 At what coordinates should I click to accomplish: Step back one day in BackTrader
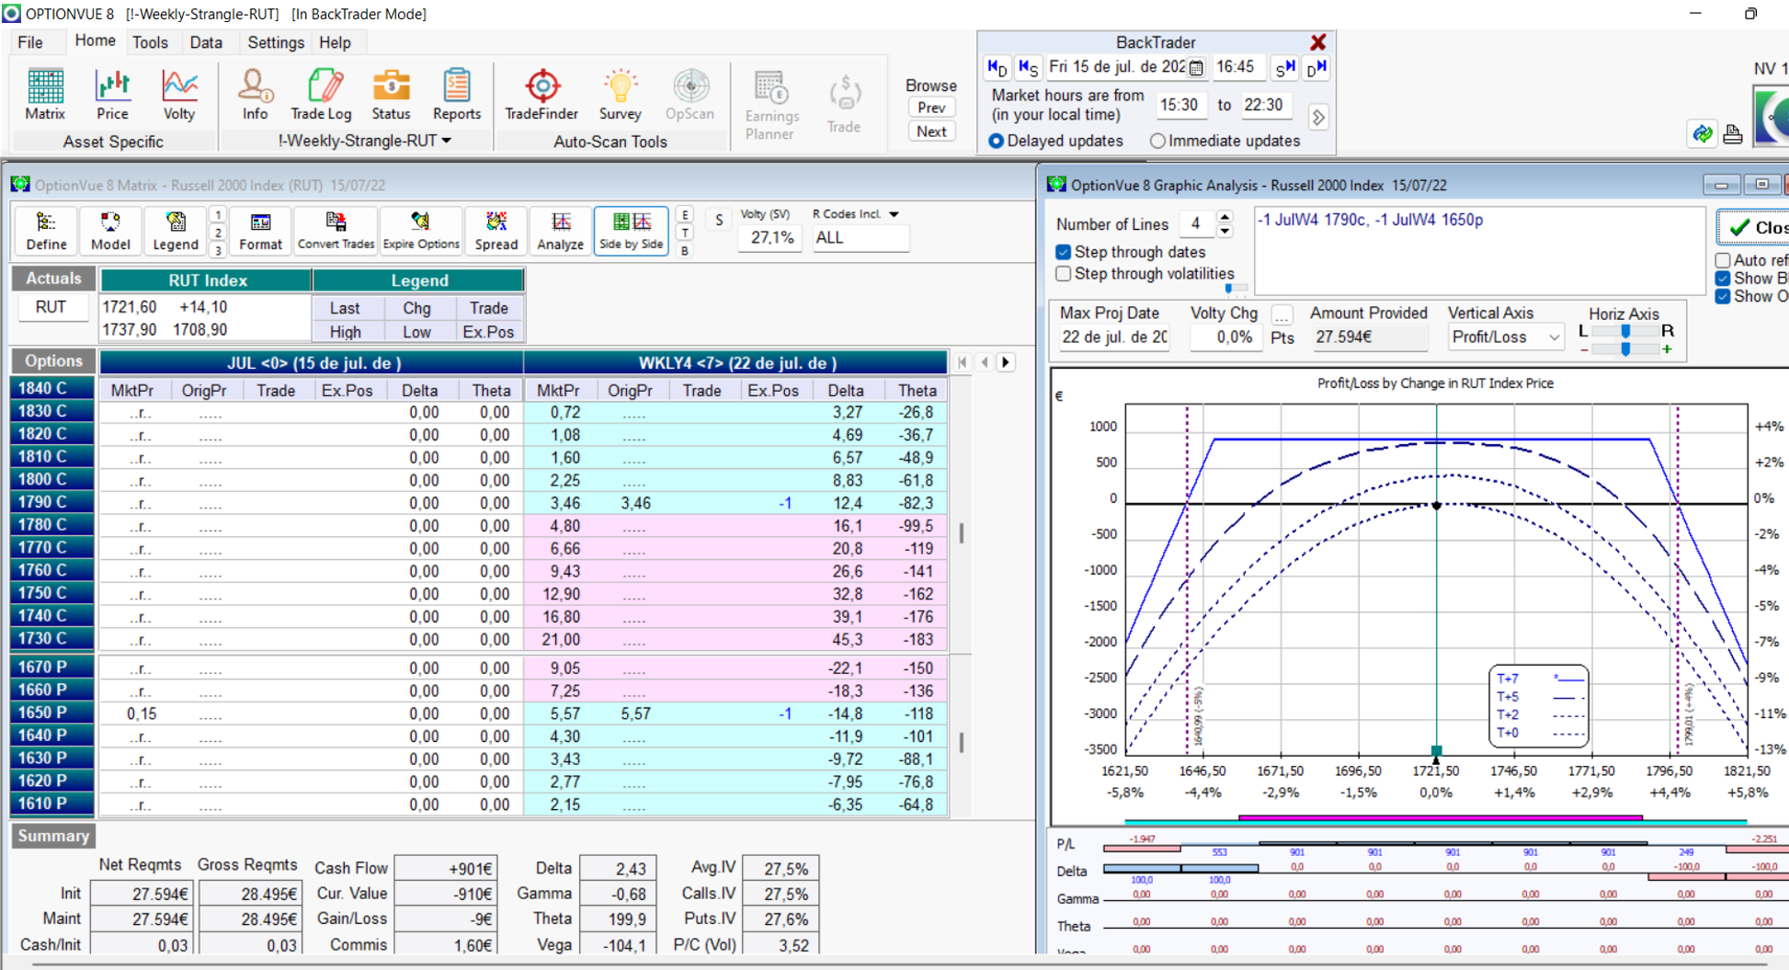coord(997,67)
